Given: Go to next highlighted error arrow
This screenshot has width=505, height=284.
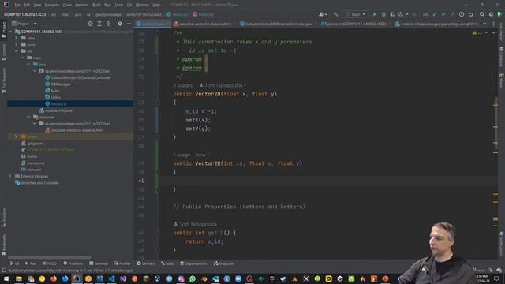Looking at the screenshot, I should click(493, 33).
